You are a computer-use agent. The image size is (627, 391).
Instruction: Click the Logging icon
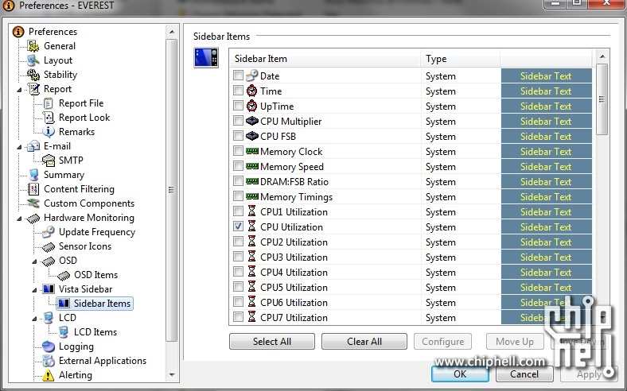click(x=49, y=346)
